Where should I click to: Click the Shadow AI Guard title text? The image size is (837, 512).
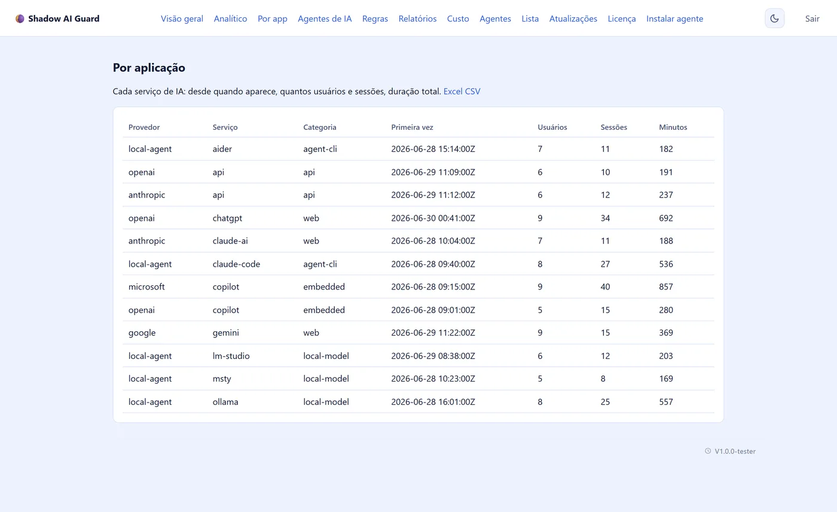coord(64,19)
